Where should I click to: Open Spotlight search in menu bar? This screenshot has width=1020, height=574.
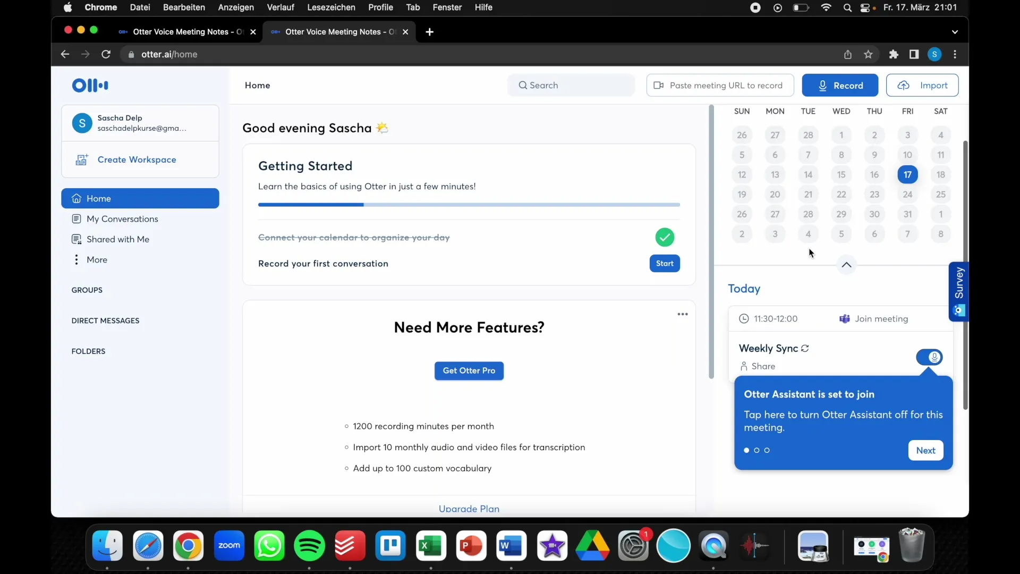tap(847, 7)
